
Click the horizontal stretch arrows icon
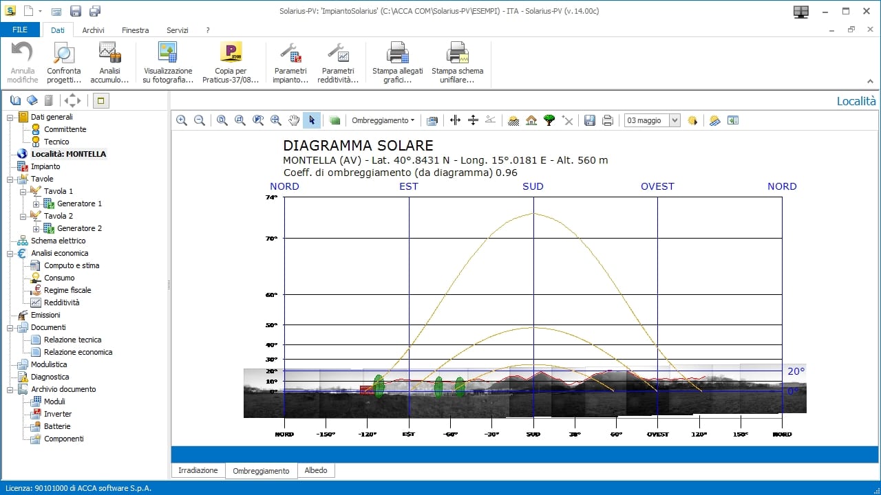tap(455, 120)
